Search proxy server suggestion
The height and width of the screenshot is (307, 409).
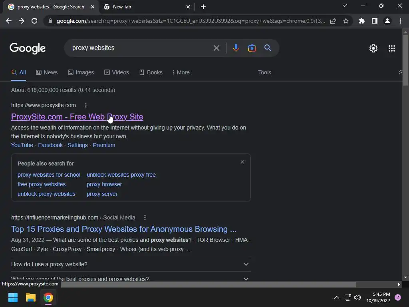pos(102,194)
